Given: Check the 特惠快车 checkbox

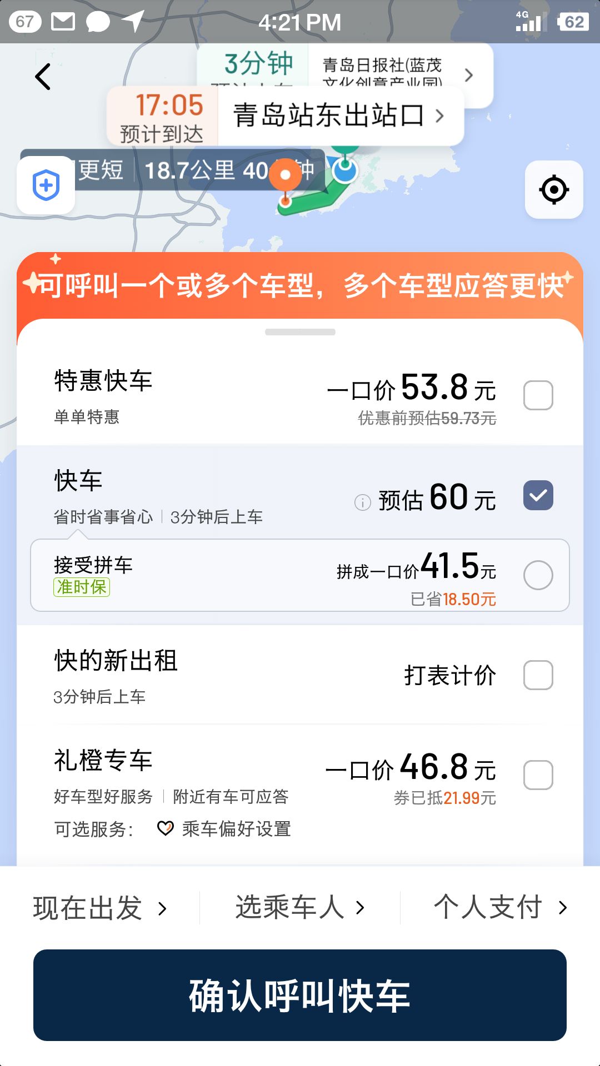Looking at the screenshot, I should point(538,395).
